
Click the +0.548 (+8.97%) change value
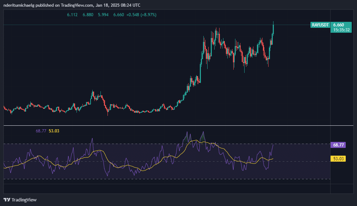click(141, 15)
